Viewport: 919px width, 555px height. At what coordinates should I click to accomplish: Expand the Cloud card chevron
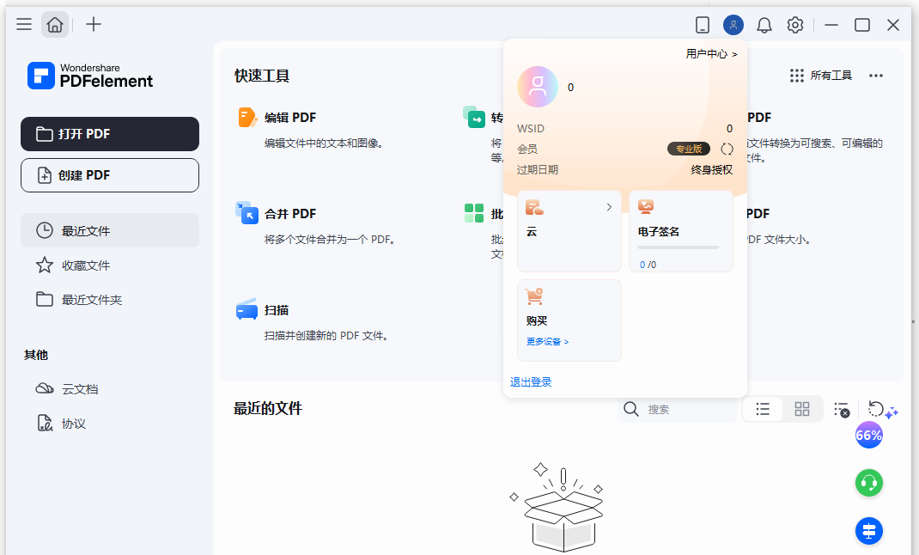click(x=609, y=207)
